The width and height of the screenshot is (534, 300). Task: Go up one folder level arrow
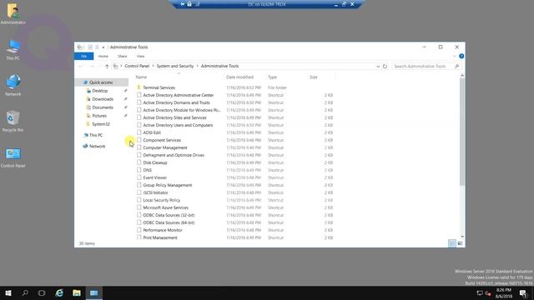click(x=107, y=67)
